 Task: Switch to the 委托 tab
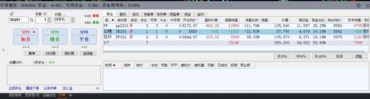pos(123,14)
